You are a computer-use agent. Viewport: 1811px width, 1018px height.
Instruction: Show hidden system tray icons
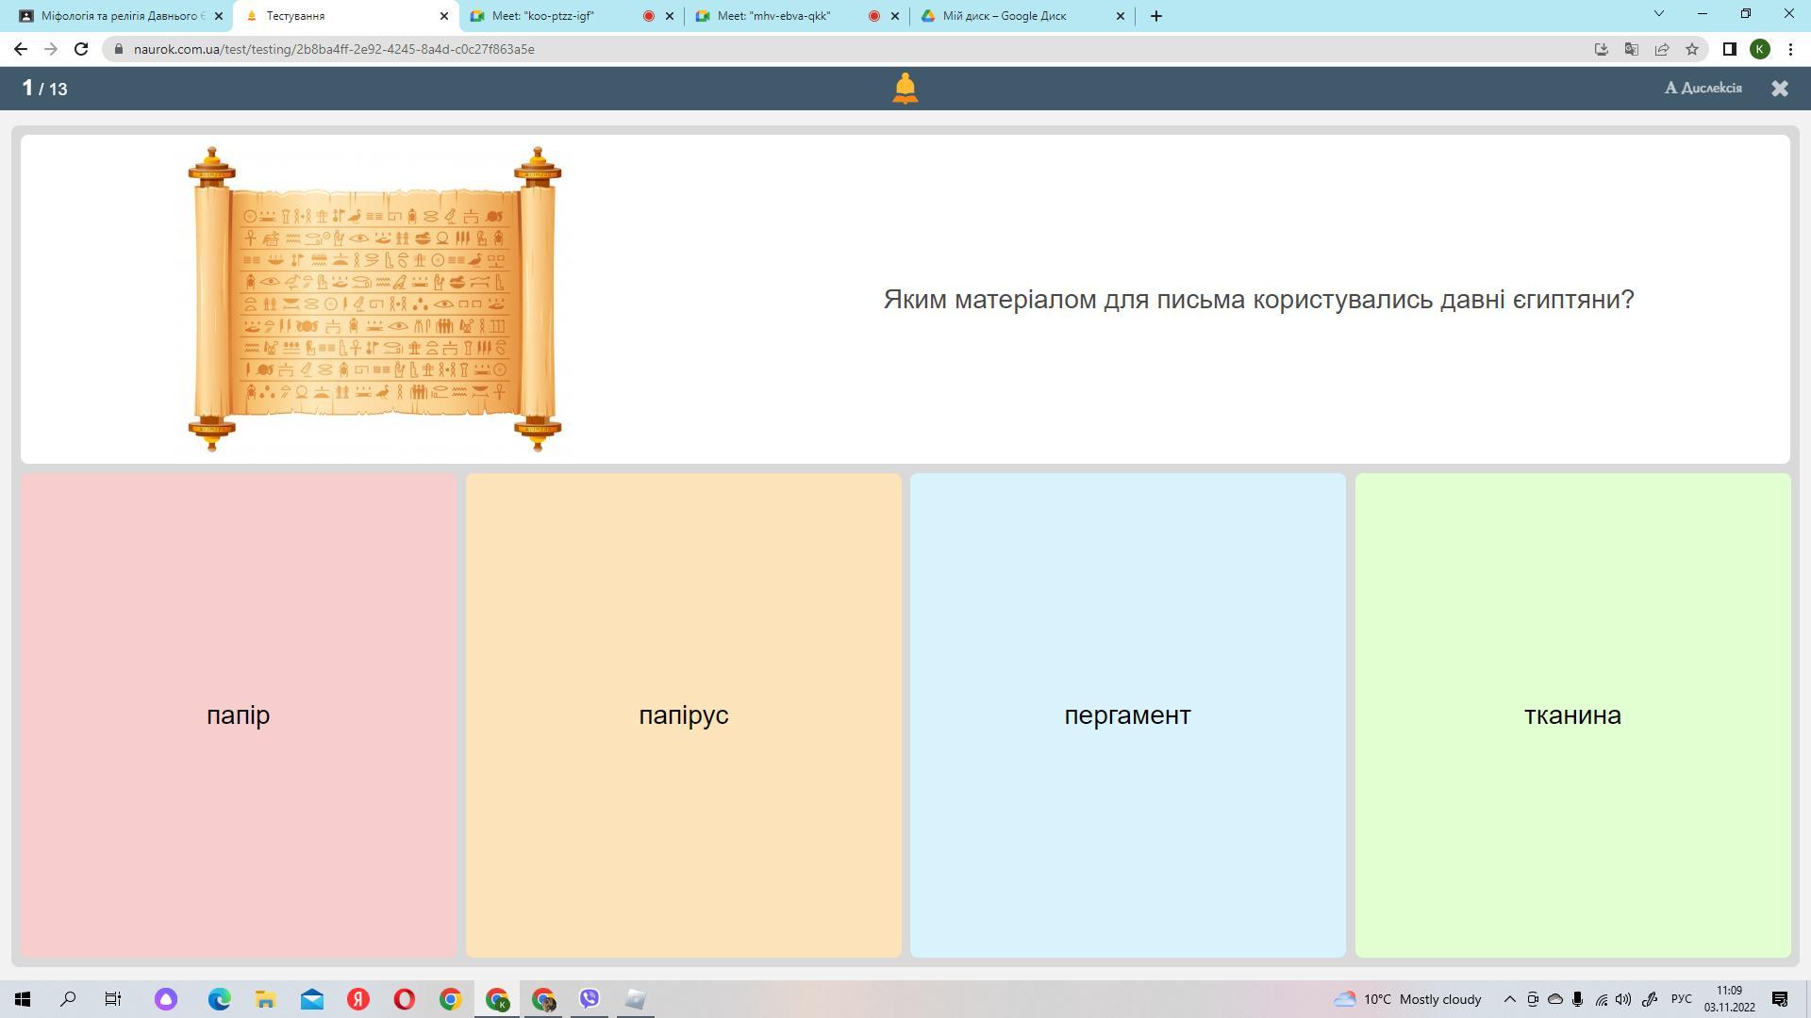tap(1509, 999)
